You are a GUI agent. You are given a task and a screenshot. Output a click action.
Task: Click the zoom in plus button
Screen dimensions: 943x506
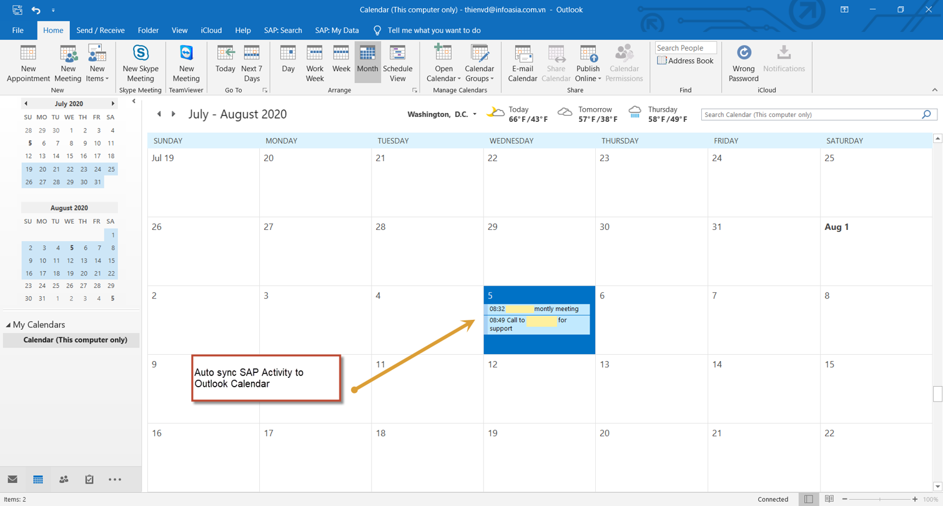(915, 499)
